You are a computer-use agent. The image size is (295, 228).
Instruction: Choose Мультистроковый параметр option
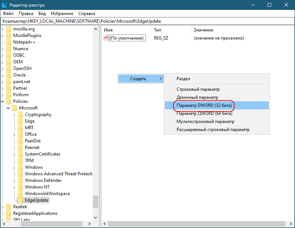pos(216,122)
